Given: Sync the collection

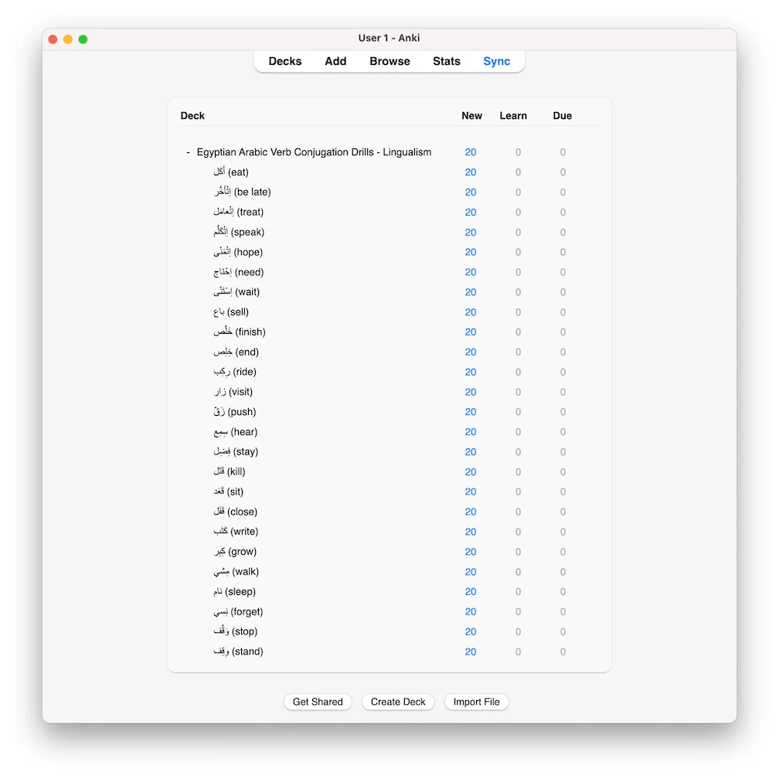Looking at the screenshot, I should tap(496, 61).
